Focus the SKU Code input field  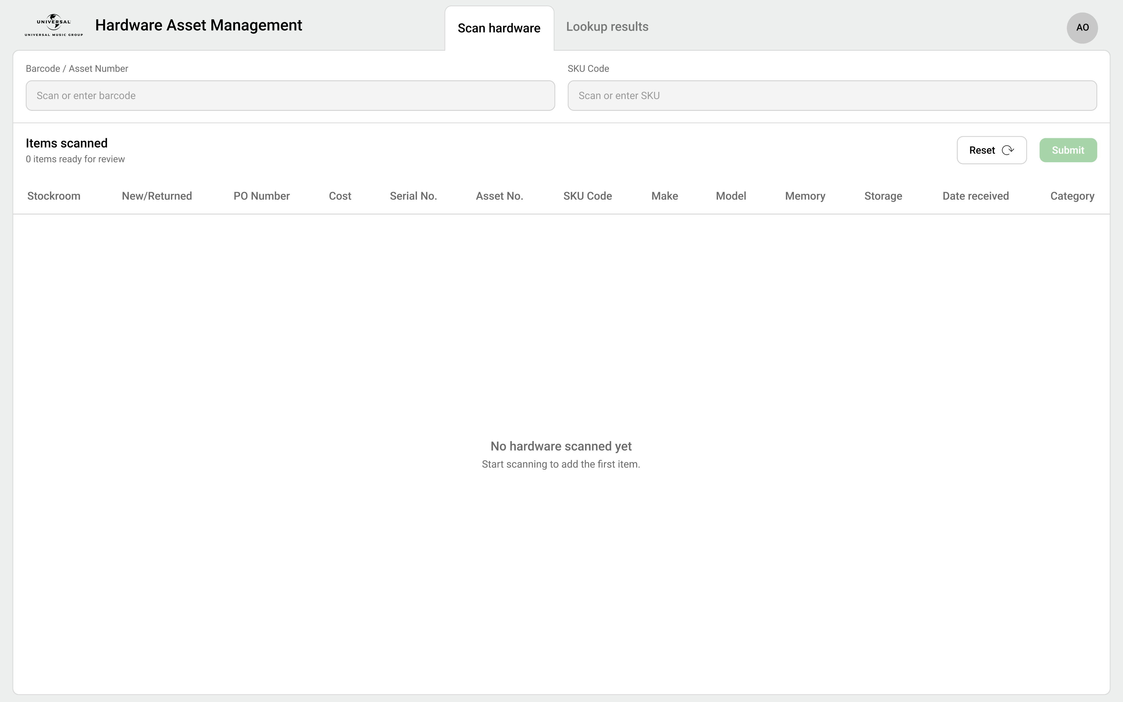(832, 96)
